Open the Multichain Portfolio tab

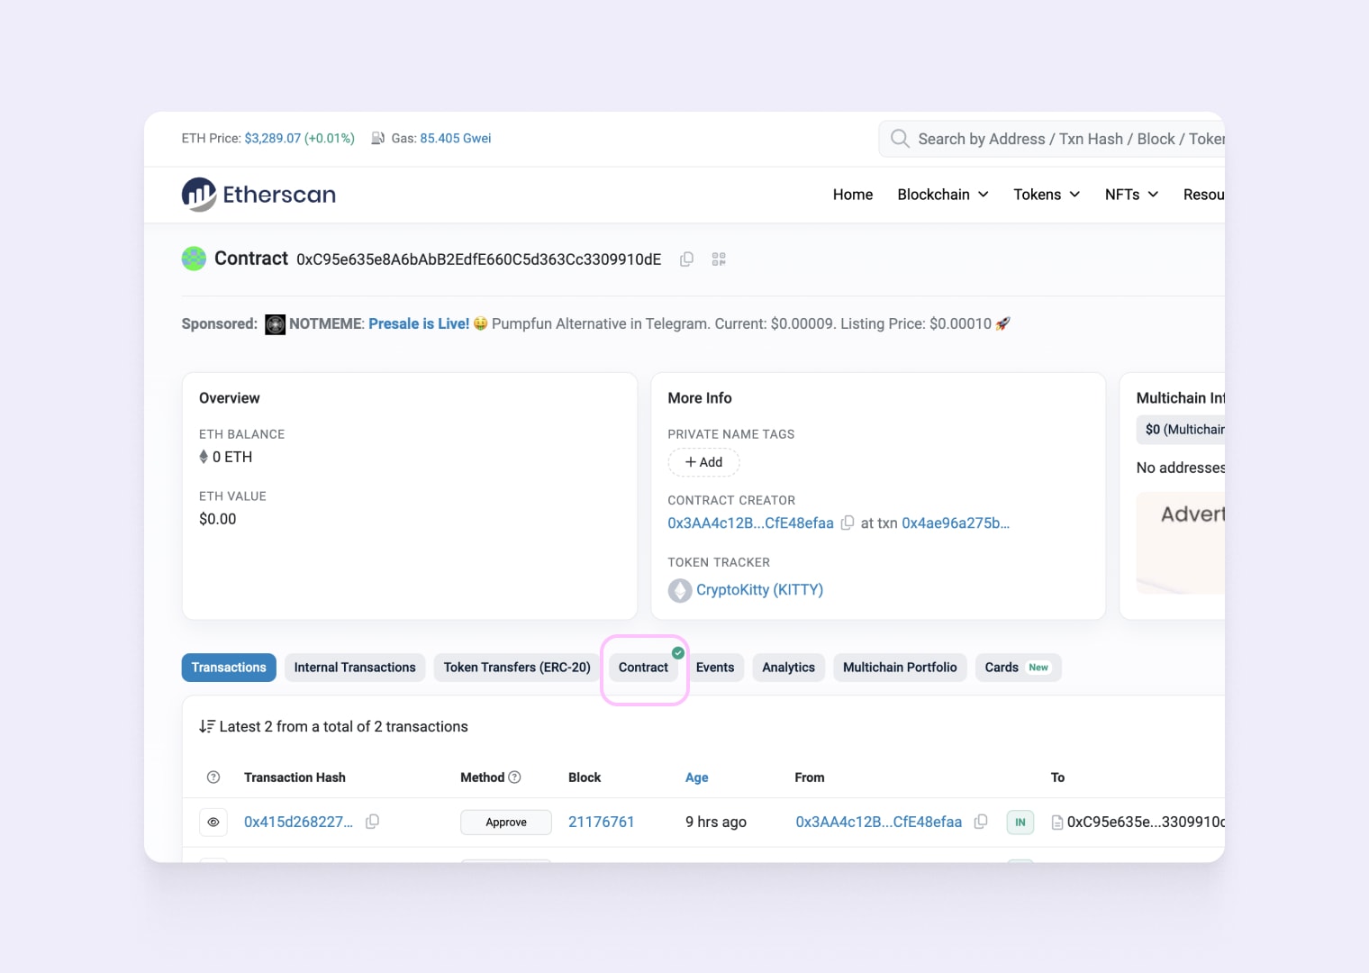[900, 668]
